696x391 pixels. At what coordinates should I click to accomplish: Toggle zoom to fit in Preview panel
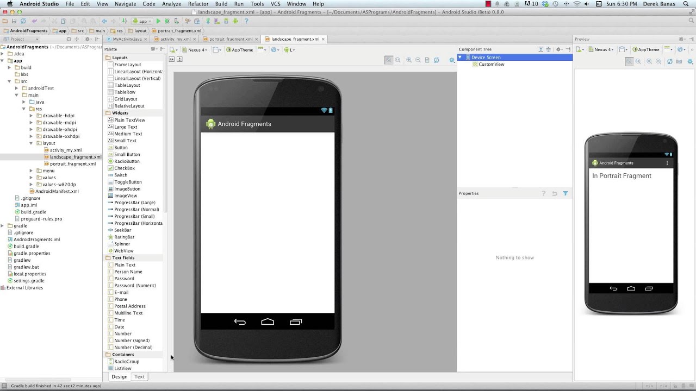[x=629, y=61]
